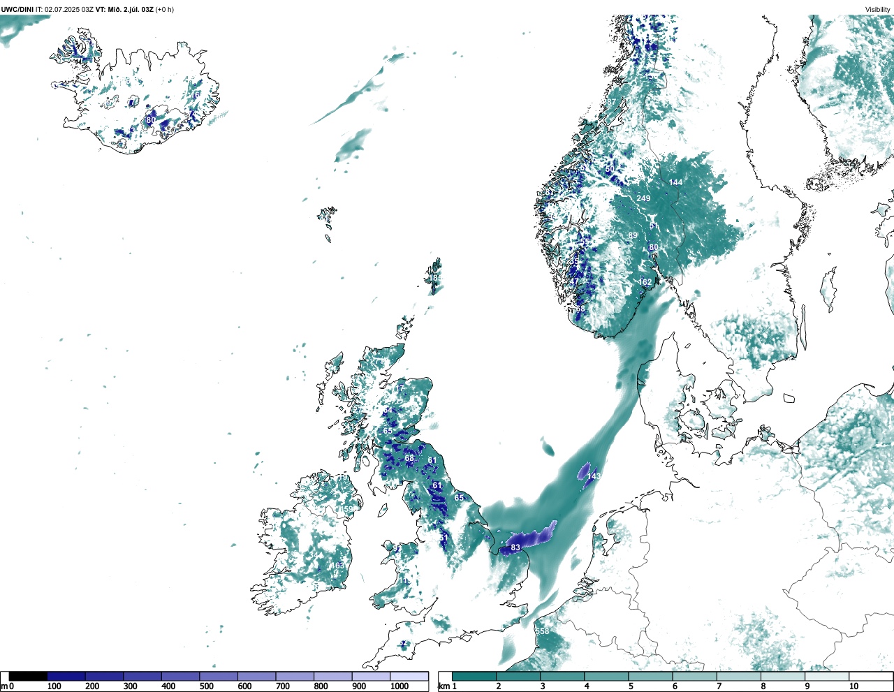Select the 900–1000 m legend swatch
The image size is (894, 692).
tap(371, 676)
